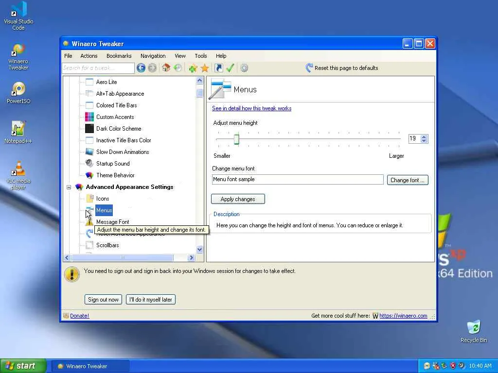
Task: Select Alt+Tab Appearance in the tree
Action: point(120,94)
